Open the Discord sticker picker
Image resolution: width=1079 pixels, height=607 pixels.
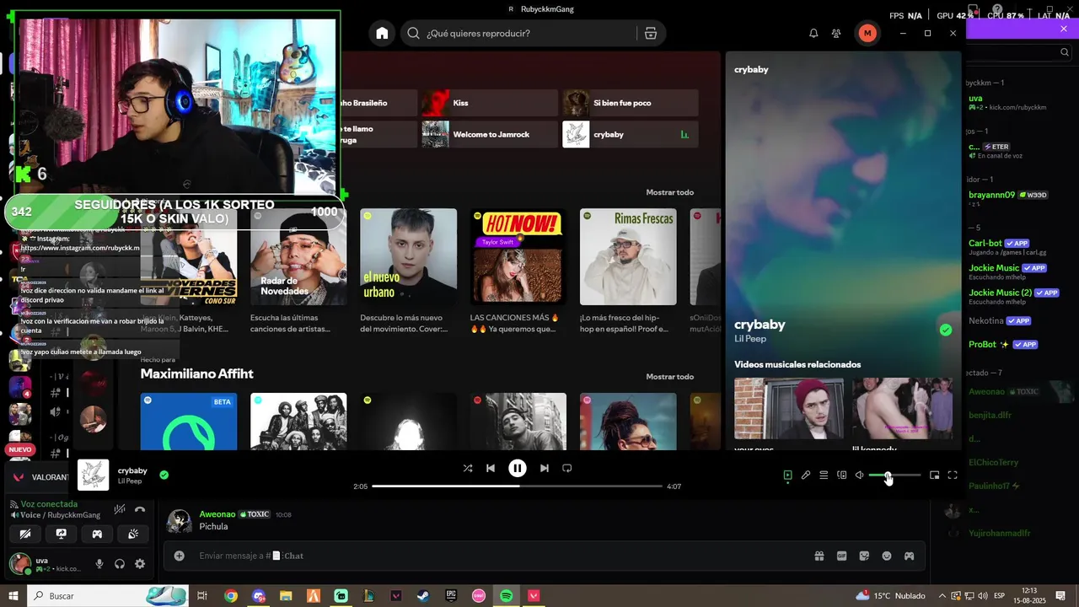864,556
